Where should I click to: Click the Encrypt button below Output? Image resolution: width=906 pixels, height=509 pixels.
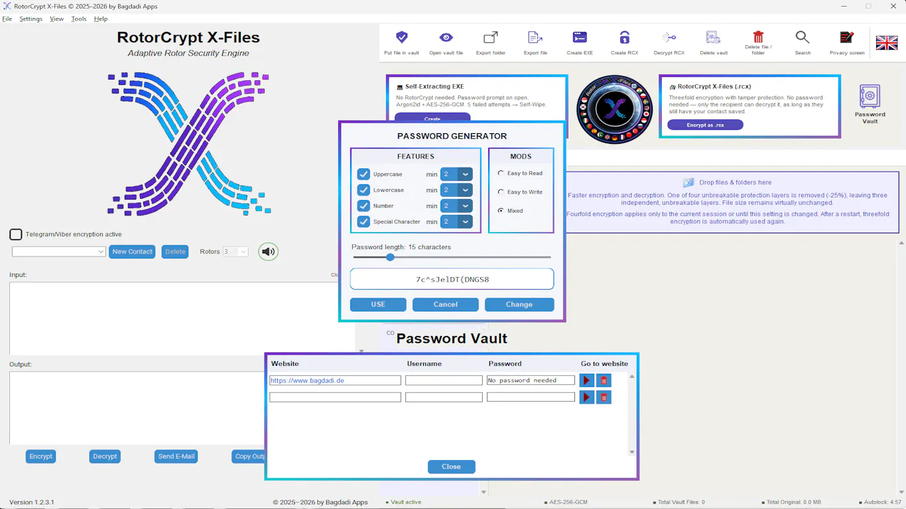pos(41,457)
